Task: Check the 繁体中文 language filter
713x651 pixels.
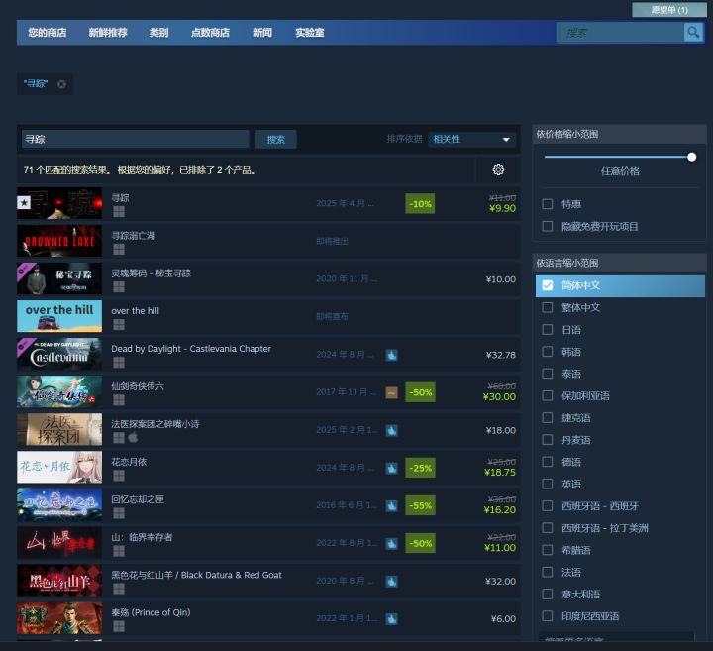Action: pos(548,307)
